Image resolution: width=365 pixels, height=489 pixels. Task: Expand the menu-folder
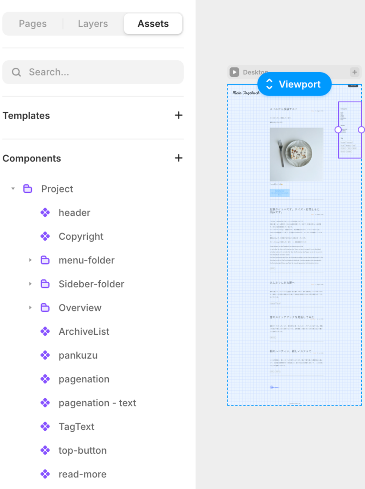pos(30,260)
